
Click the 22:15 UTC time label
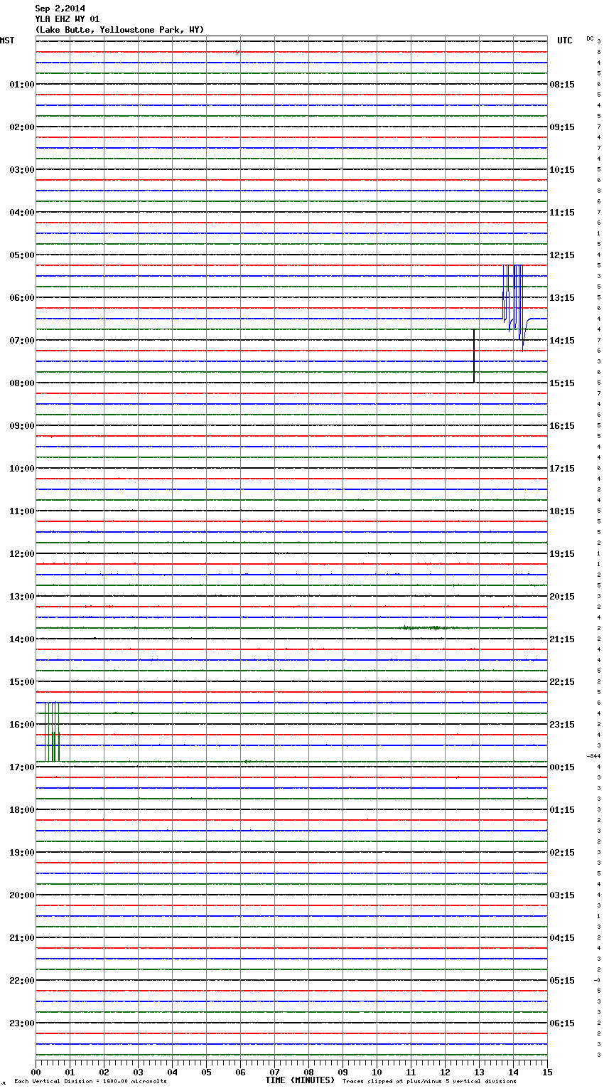(x=562, y=682)
